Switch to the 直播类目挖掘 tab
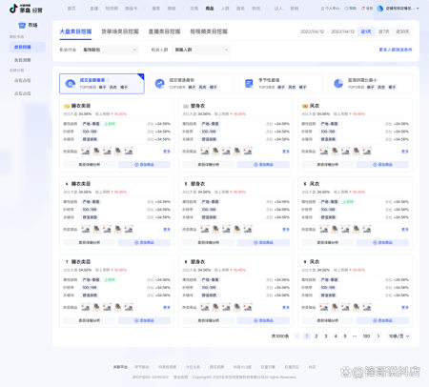429x387 pixels. (x=164, y=31)
